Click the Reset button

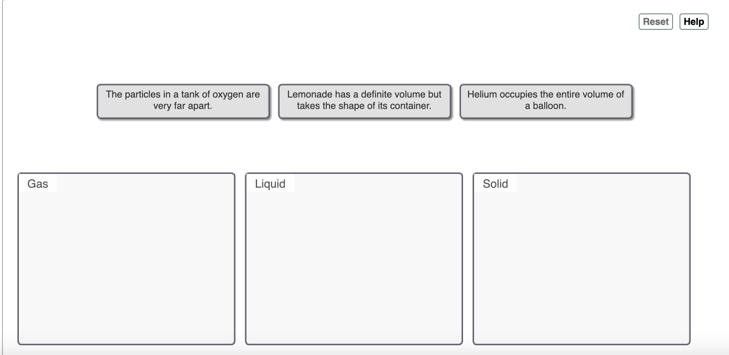(x=655, y=22)
